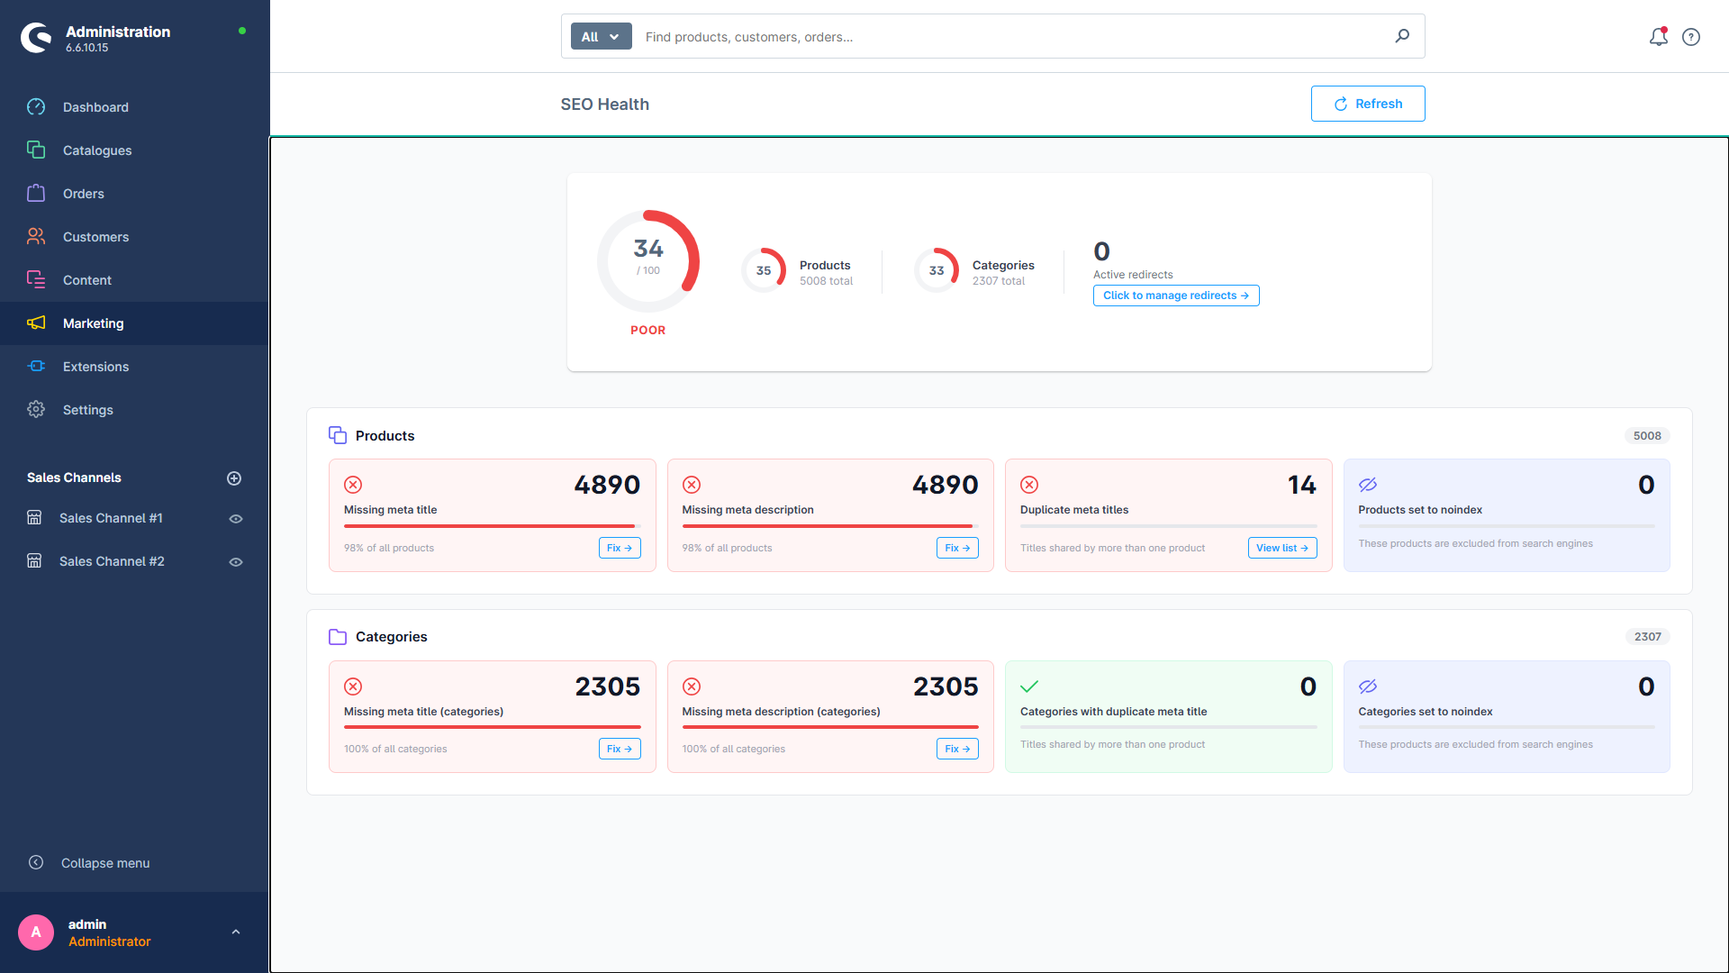Collapse the navigation menu

pos(104,862)
